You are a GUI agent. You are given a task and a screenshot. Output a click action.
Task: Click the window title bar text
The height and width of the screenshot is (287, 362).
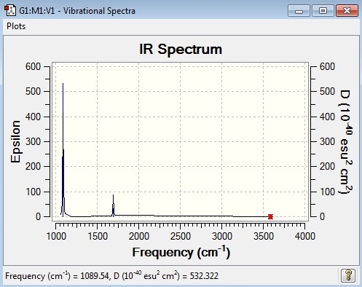click(77, 11)
